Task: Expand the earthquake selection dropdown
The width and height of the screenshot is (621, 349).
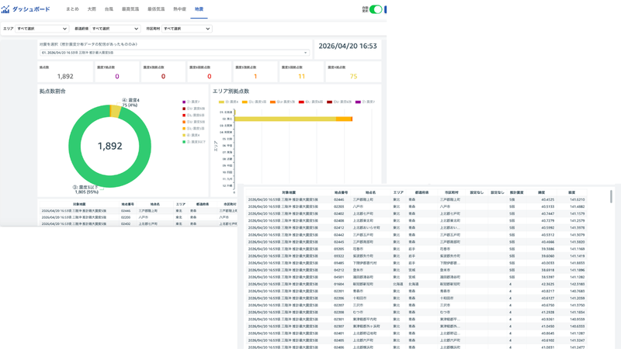Action: pos(174,53)
